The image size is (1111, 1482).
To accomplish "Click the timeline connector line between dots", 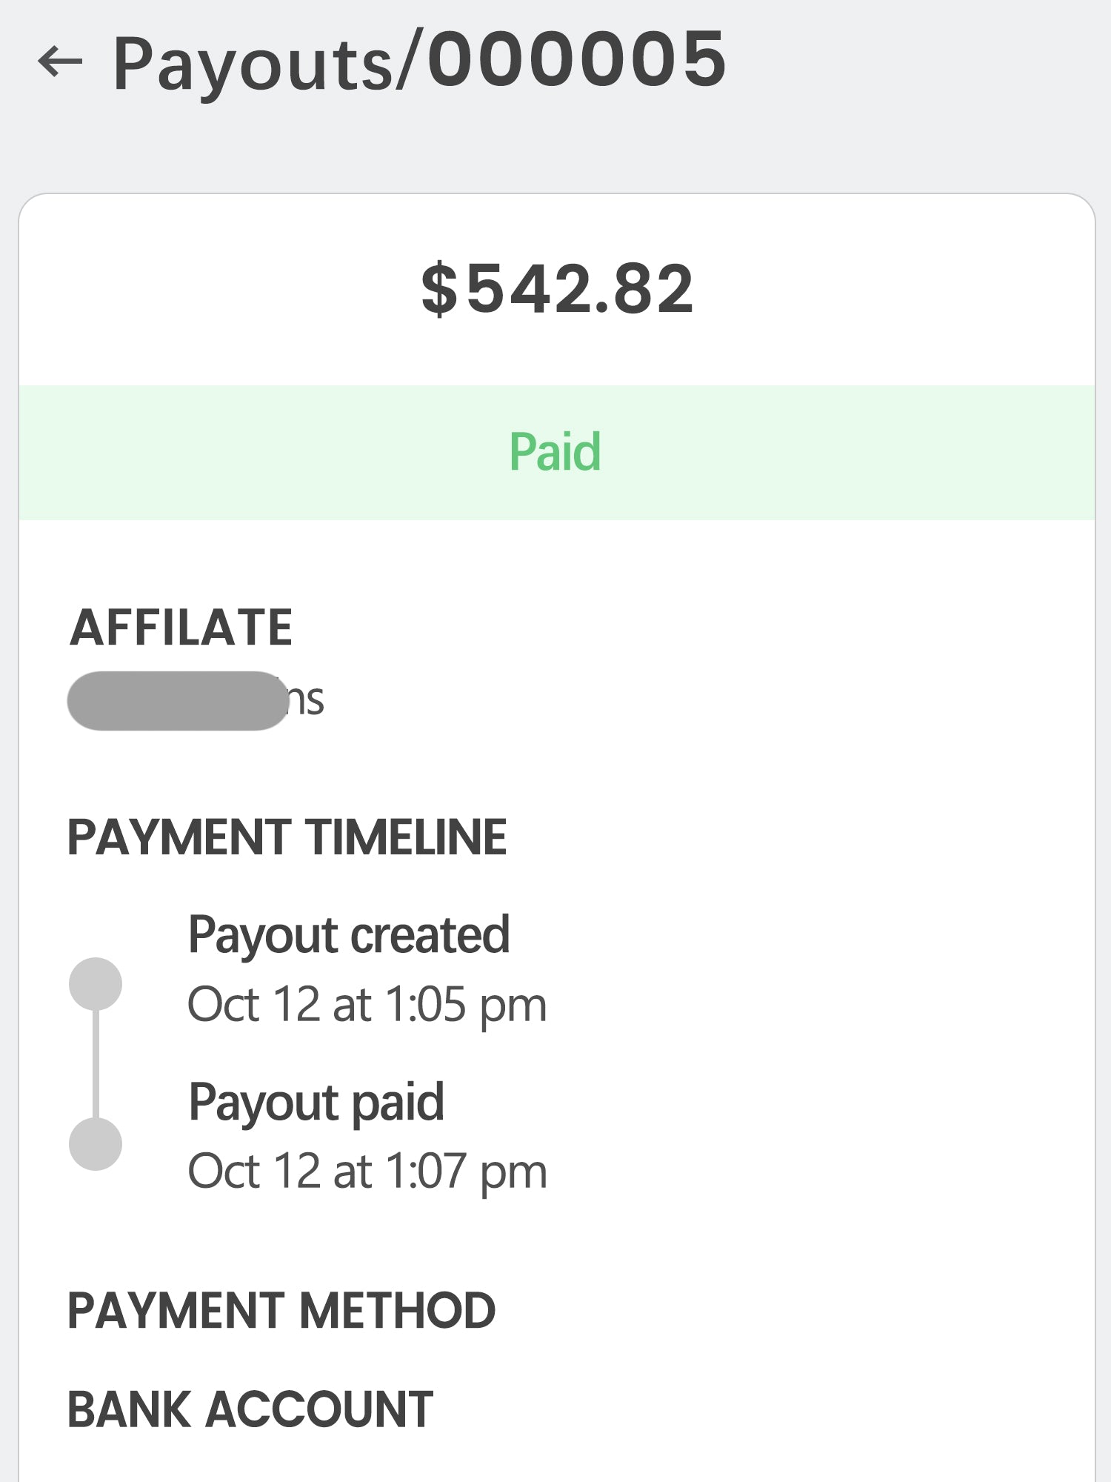I will pos(96,1064).
